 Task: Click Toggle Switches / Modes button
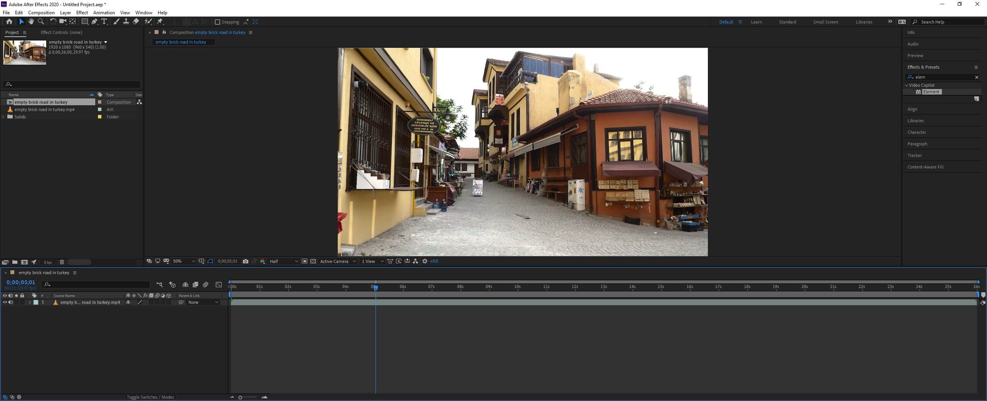[x=150, y=397]
